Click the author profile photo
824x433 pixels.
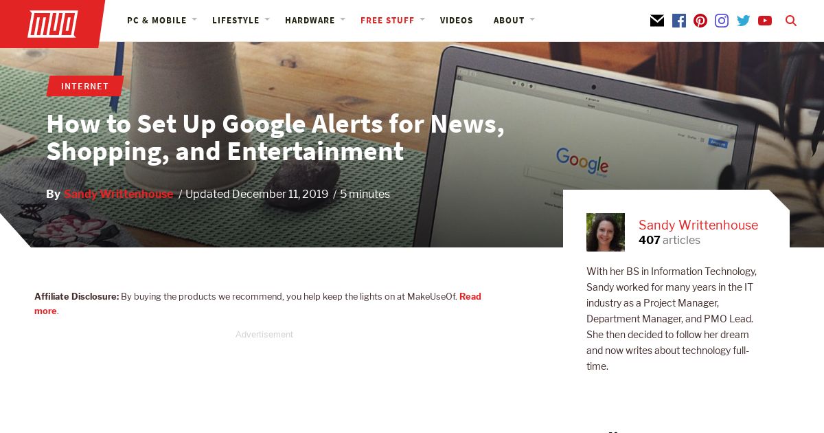[x=606, y=232]
